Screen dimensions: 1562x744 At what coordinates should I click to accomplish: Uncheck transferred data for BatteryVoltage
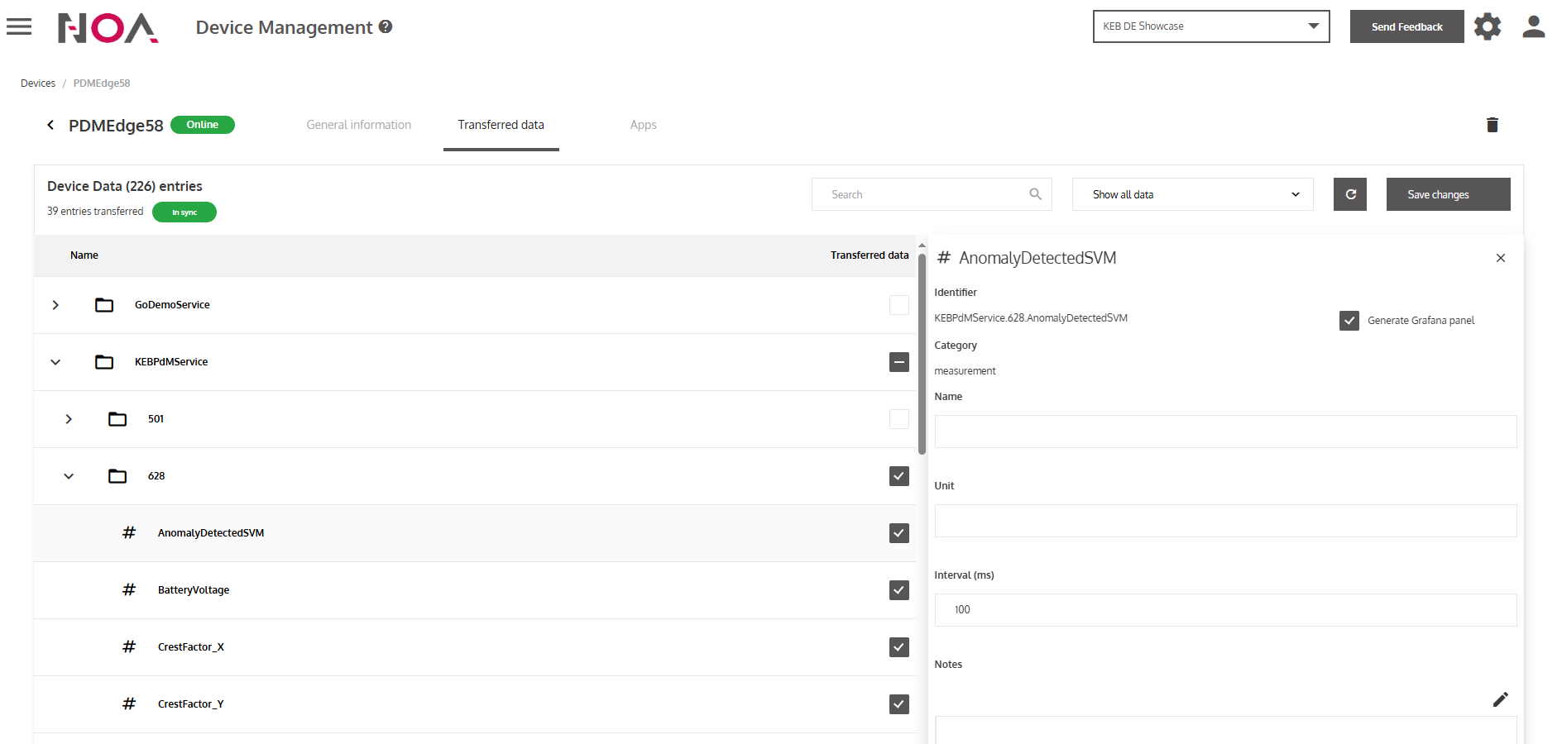[x=898, y=590]
